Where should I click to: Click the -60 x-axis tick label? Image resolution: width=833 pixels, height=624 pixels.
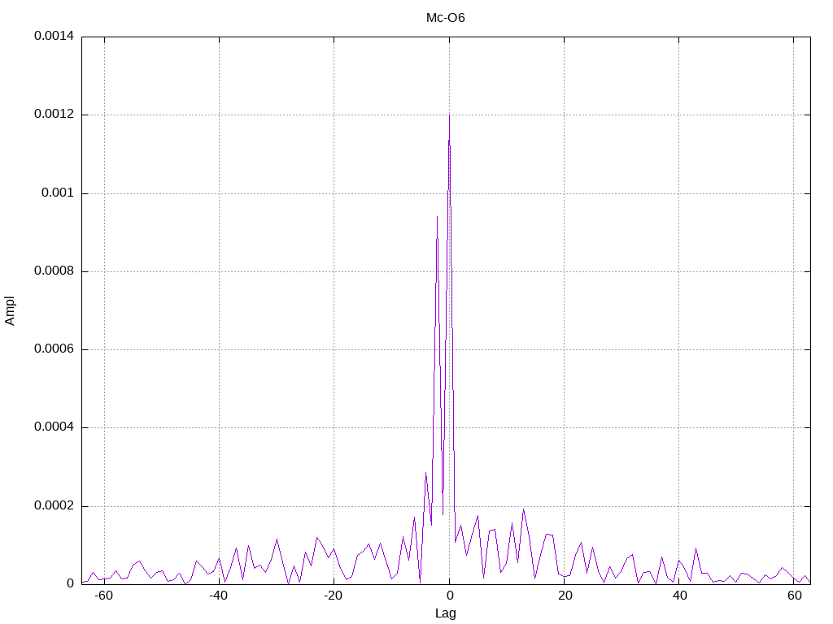[103, 596]
